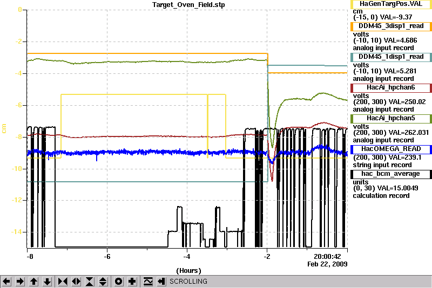Image resolution: width=432 pixels, height=288 pixels.
Task: Click the (Hours) x-axis label
Action: tap(188, 271)
